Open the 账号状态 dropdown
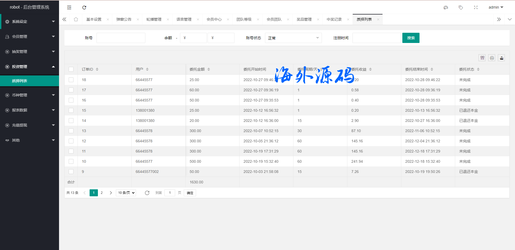This screenshot has width=515, height=250. point(293,38)
